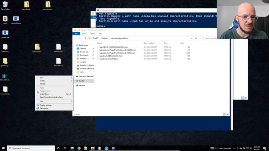Open shared VBoxSvr drive in navigation pane
Viewport: 269px width, 151px height.
tap(87, 69)
